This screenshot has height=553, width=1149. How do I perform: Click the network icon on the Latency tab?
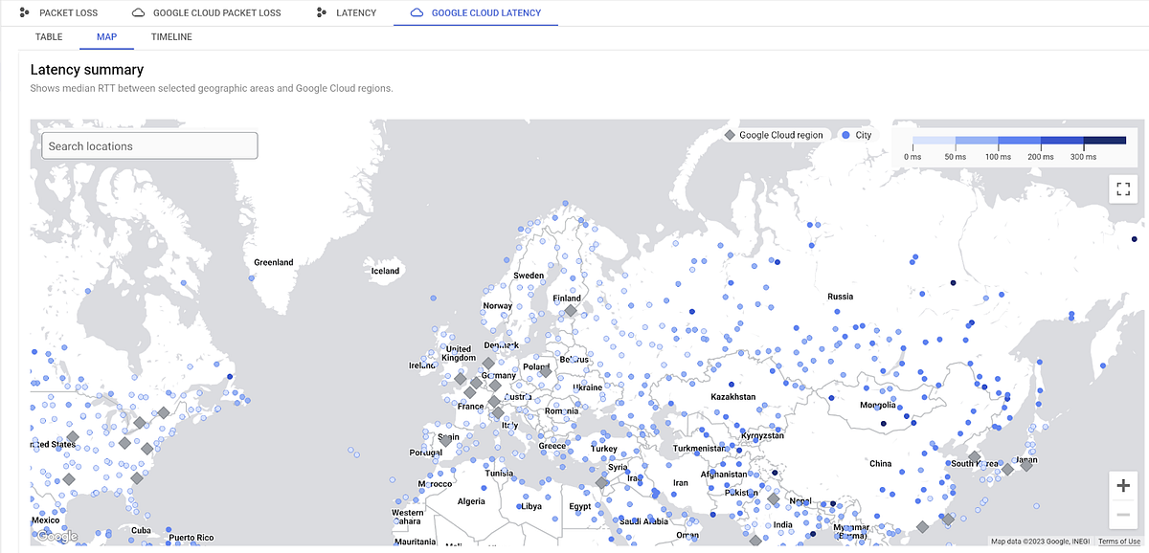point(319,12)
